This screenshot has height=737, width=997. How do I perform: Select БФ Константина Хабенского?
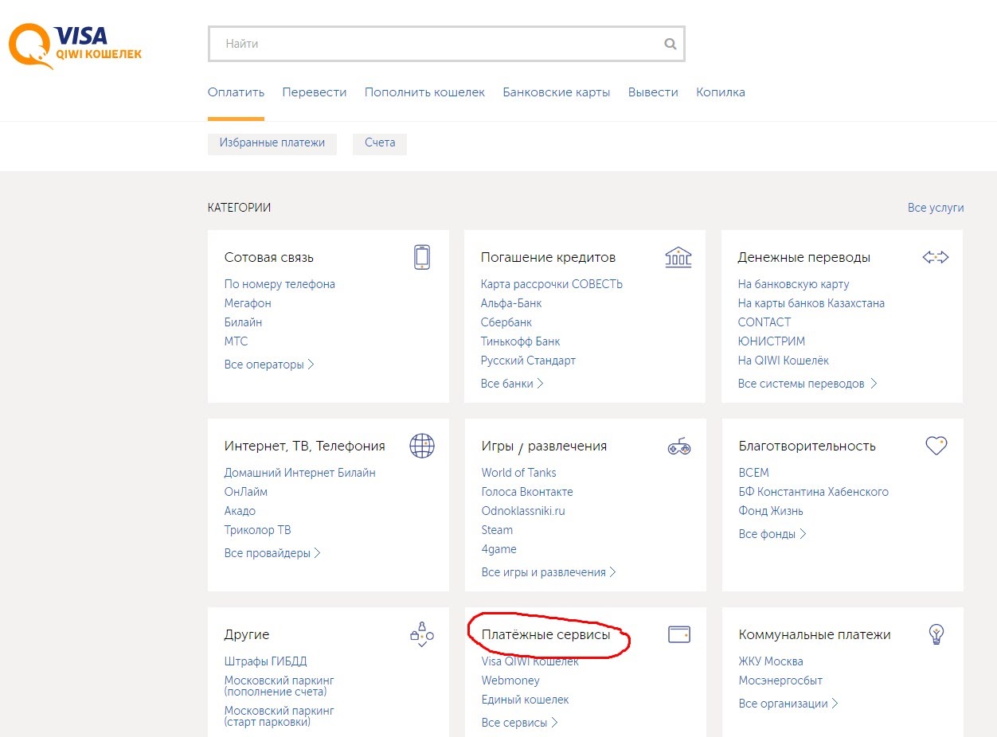[x=814, y=492]
